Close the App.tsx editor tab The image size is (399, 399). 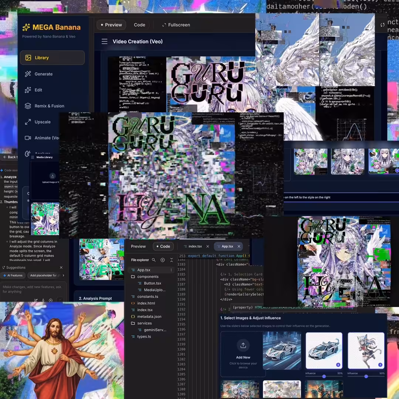click(x=239, y=246)
